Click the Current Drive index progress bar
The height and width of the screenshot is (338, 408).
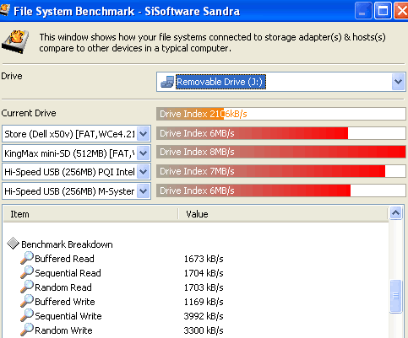click(281, 114)
